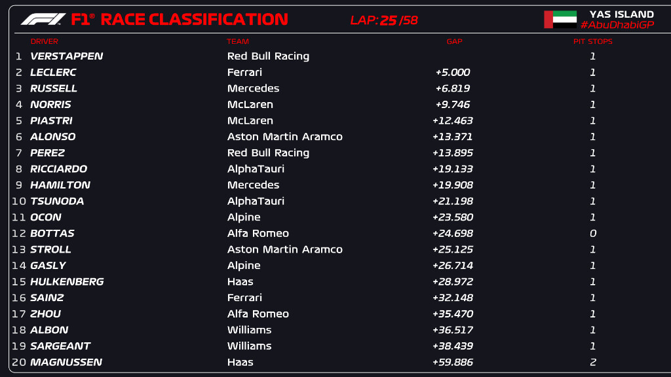Select the DRIVER column header
The image size is (671, 377).
[44, 41]
